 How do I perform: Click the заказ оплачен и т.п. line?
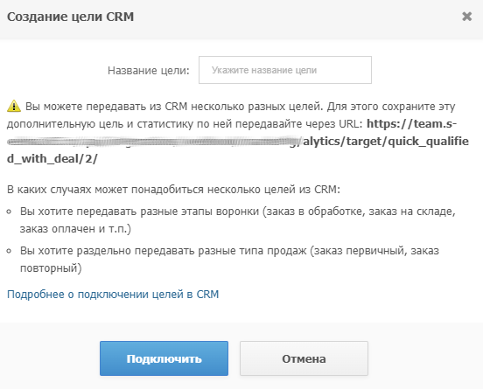75,229
